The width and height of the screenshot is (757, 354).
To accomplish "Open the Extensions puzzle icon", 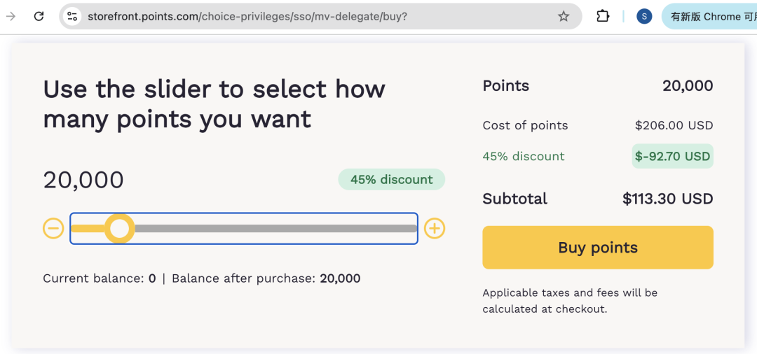I will (603, 16).
